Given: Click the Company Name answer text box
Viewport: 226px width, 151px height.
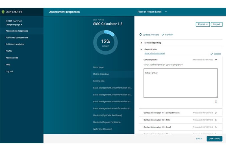Looking at the screenshot, I should point(181,83).
